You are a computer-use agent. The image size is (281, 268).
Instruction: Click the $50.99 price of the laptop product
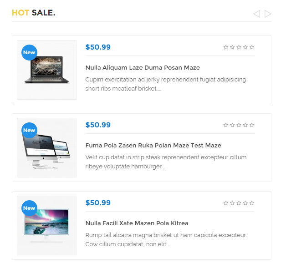click(x=98, y=47)
